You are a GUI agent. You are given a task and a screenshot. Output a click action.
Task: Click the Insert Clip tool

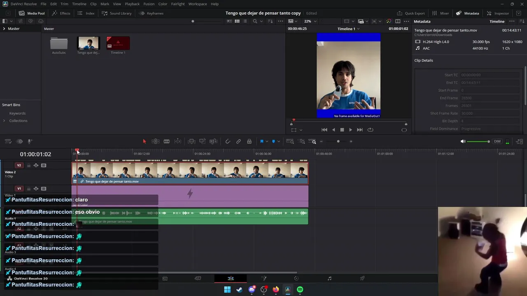191,141
